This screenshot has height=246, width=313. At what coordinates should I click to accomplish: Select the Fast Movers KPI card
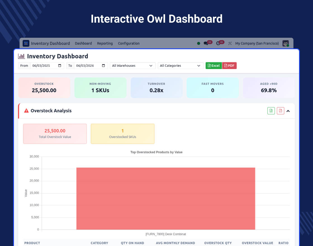(213, 88)
